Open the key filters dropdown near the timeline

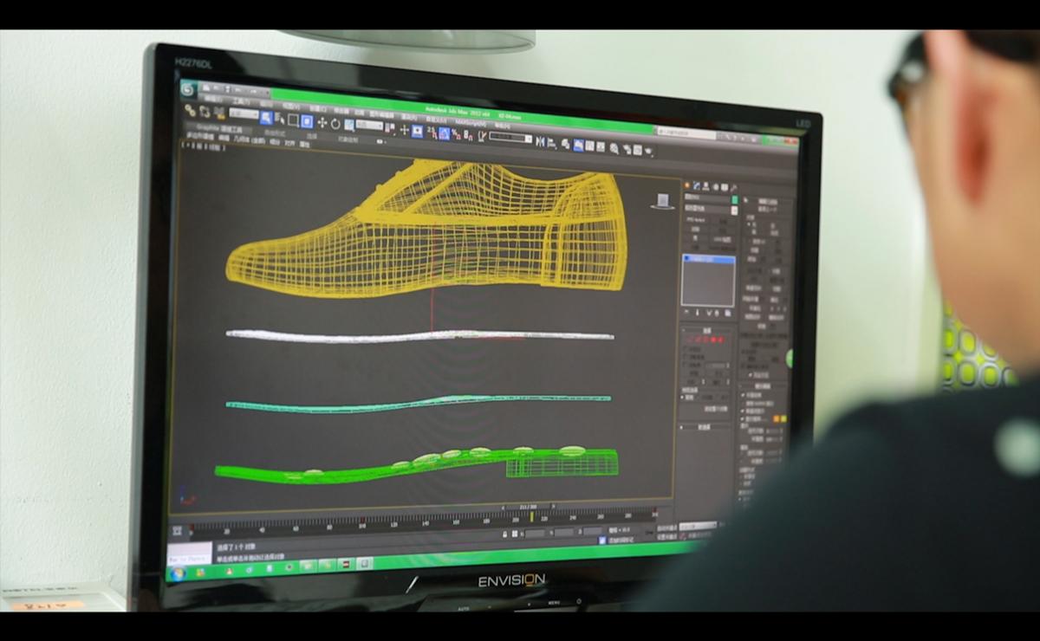[698, 527]
